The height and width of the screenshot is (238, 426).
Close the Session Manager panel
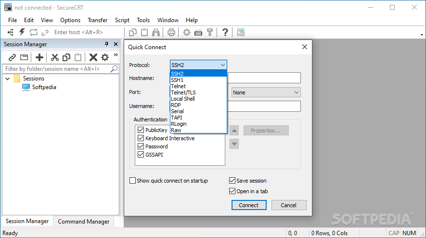pyautogui.click(x=116, y=44)
